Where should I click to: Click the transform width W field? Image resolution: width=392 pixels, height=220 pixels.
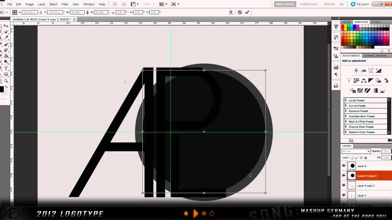point(77,12)
